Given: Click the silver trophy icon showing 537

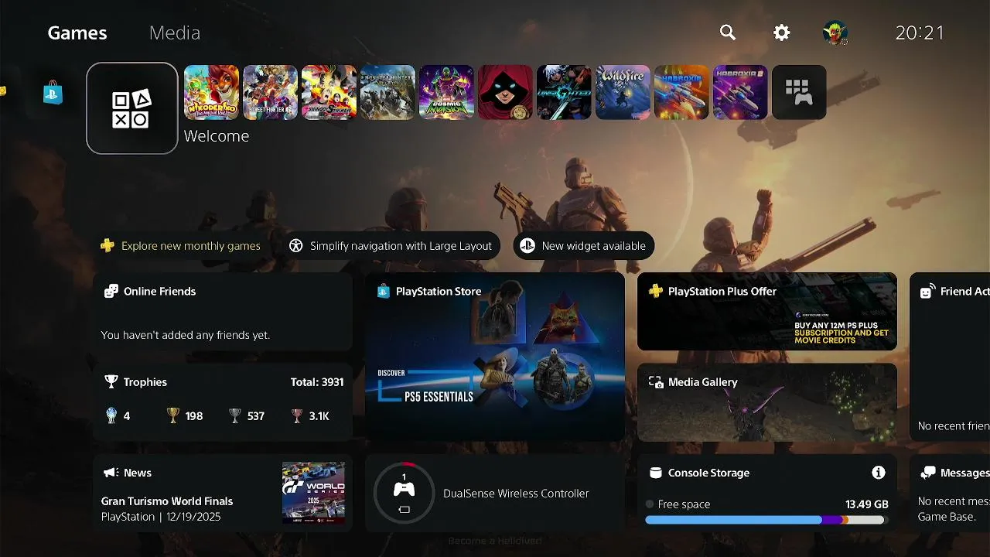Looking at the screenshot, I should (235, 416).
